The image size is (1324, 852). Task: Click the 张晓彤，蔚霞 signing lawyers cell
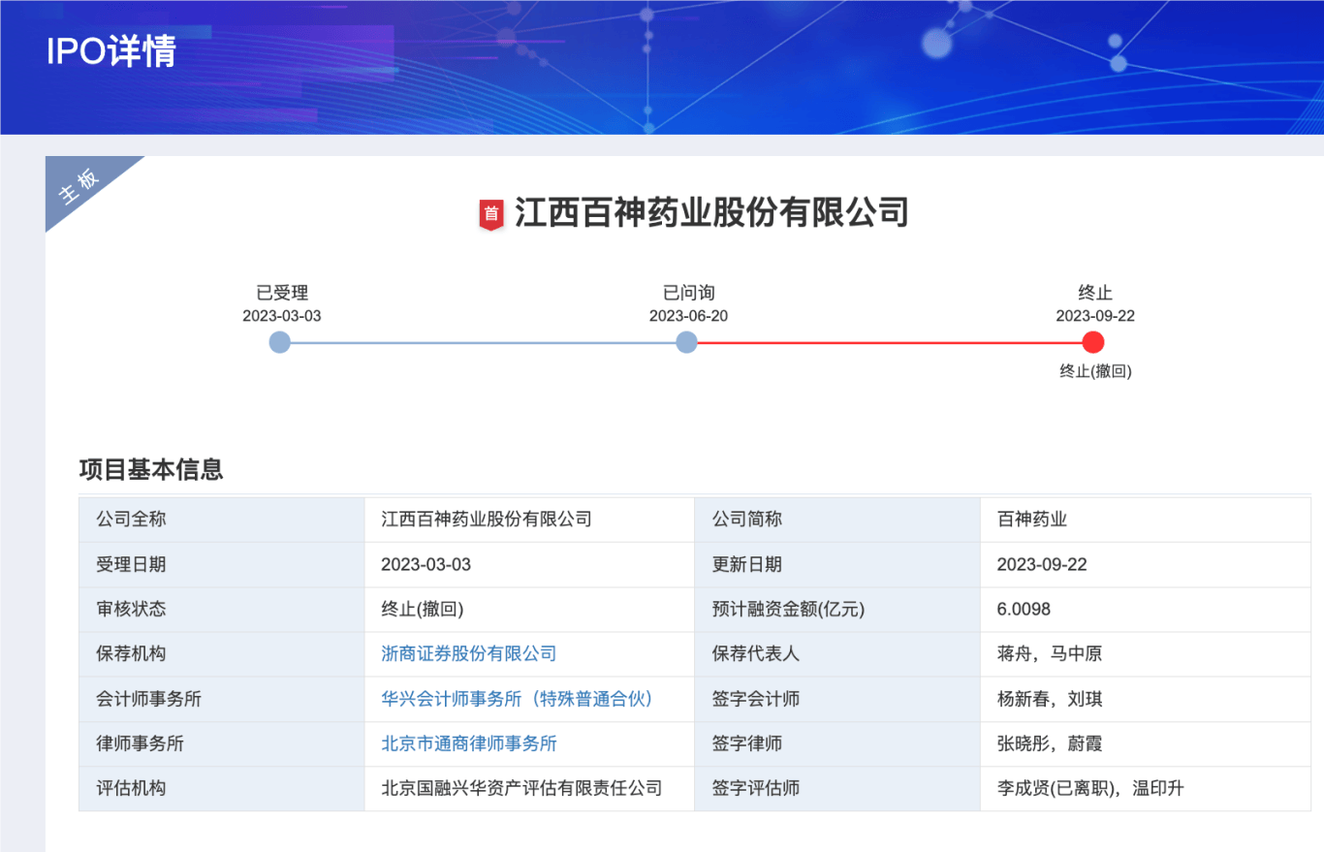[x=1049, y=744]
